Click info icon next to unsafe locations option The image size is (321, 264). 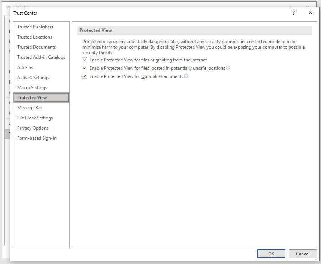[x=228, y=68]
